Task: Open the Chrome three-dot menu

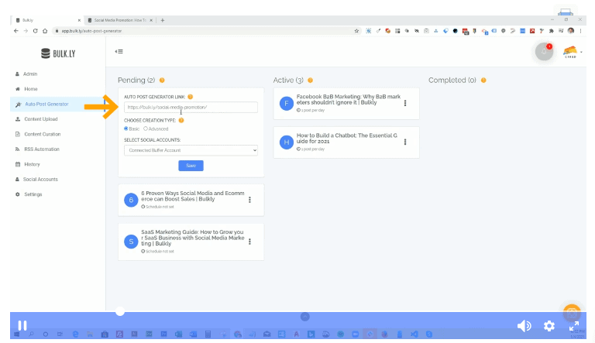Action: point(580,31)
